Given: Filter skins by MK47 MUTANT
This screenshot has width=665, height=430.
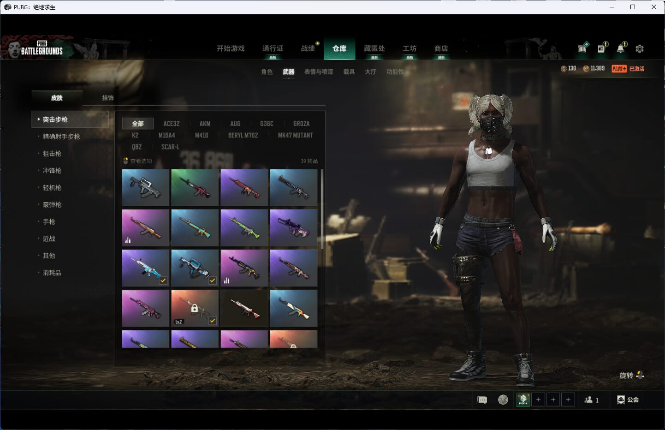Looking at the screenshot, I should pos(295,135).
